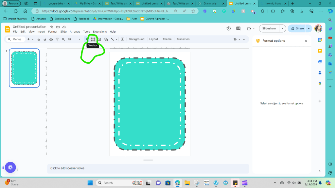Click the Insert image icon

click(99, 39)
